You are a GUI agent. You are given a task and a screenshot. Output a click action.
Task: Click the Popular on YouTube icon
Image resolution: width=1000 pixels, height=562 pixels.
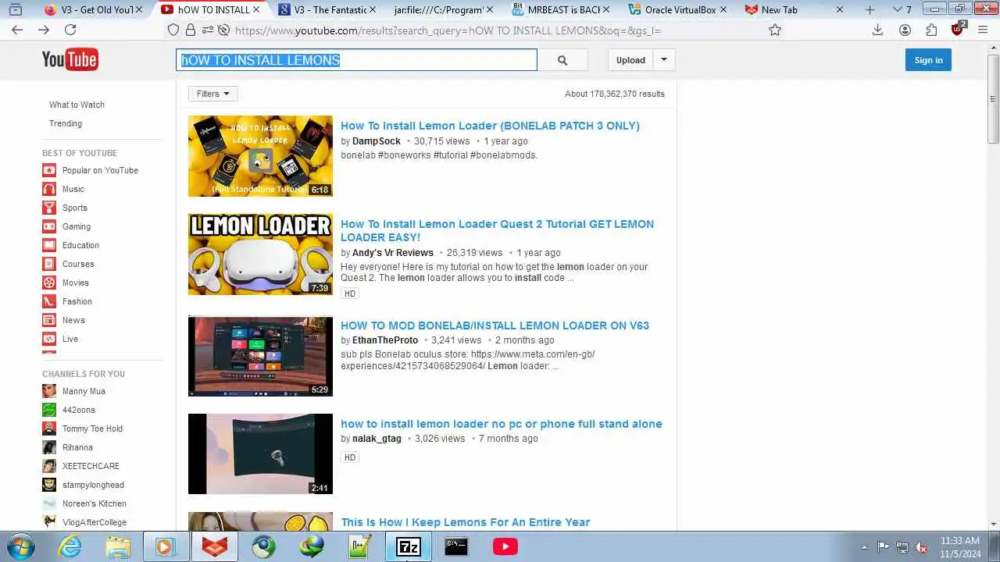click(49, 170)
